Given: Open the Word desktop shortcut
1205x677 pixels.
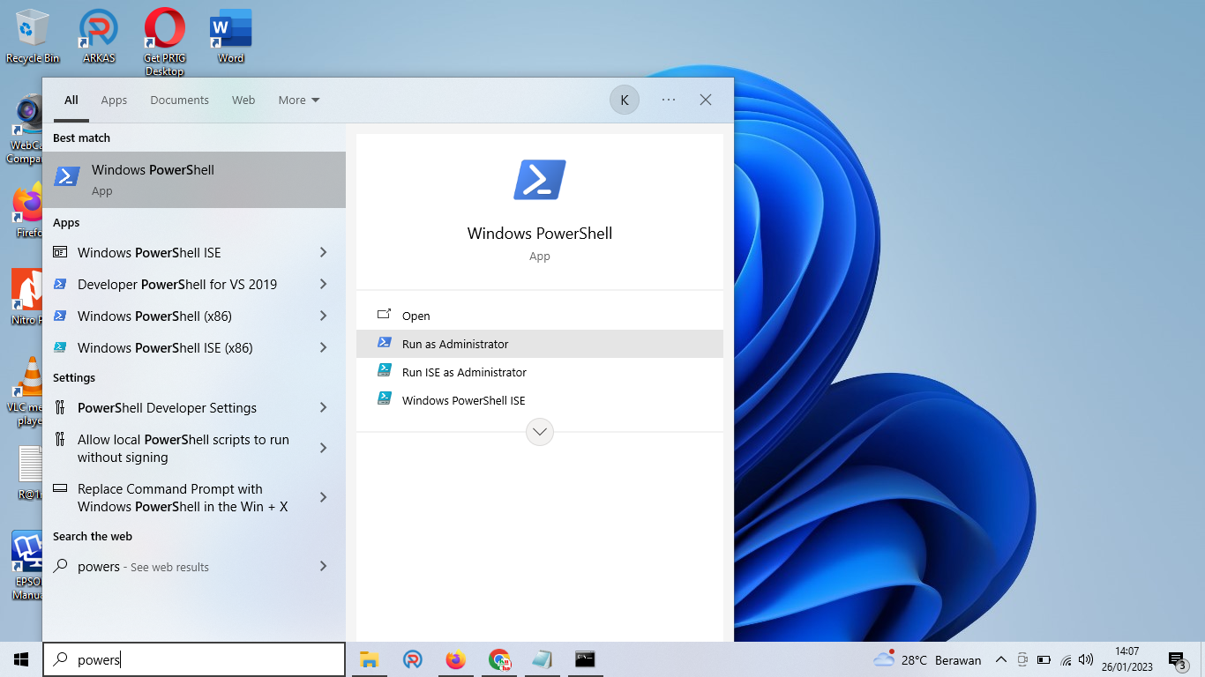Looking at the screenshot, I should 230,35.
